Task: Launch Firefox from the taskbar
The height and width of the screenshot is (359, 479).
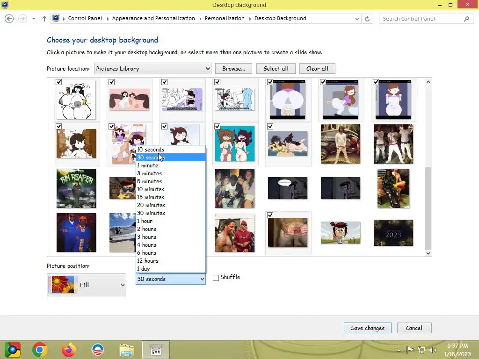Action: click(x=68, y=350)
